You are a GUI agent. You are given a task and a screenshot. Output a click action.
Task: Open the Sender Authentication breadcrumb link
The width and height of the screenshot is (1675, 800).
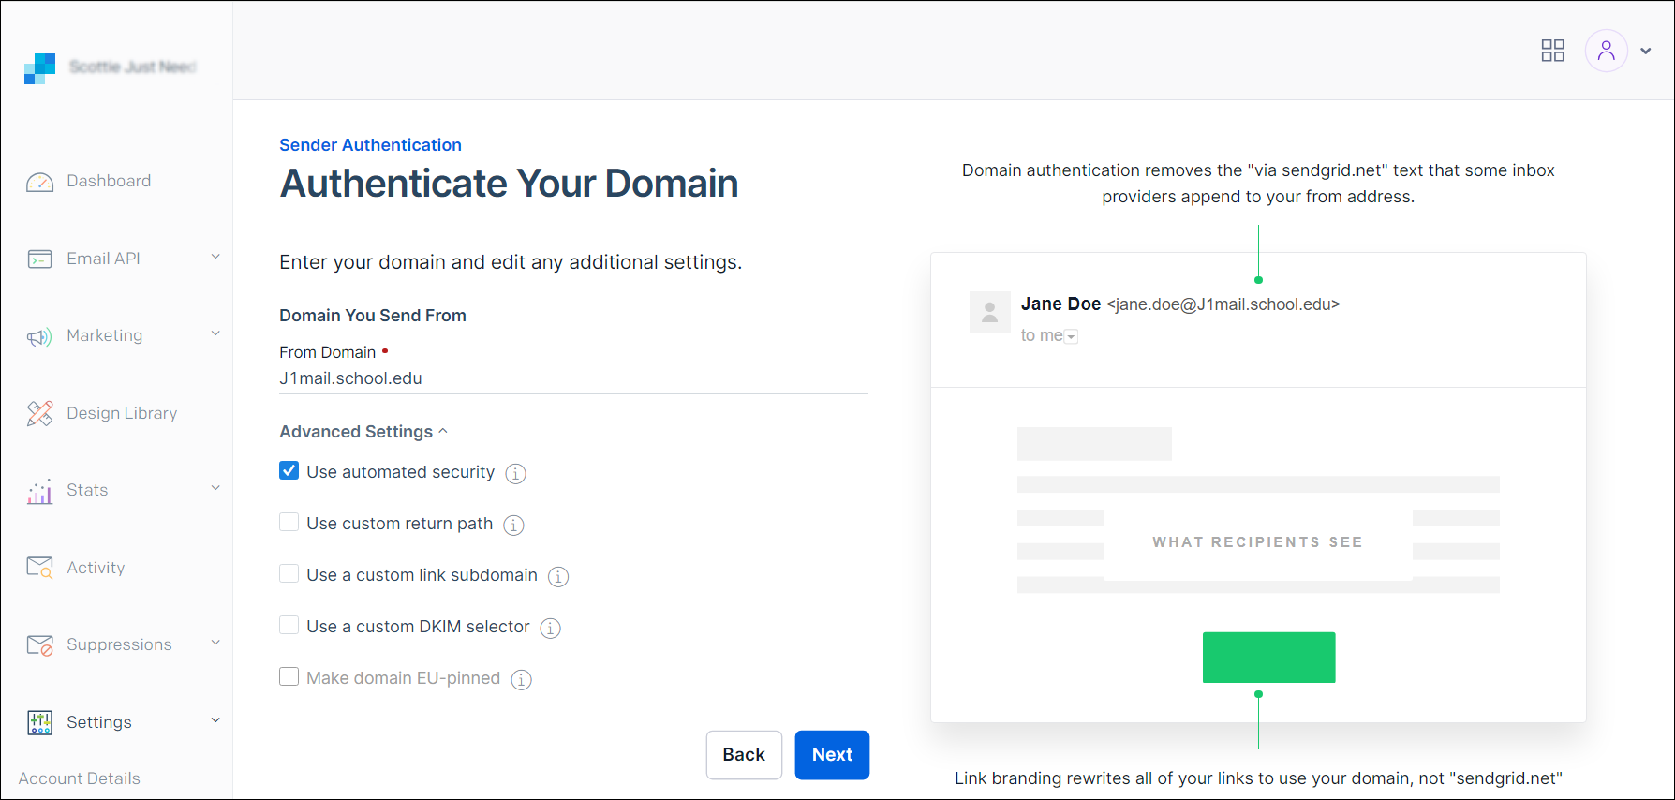[370, 145]
